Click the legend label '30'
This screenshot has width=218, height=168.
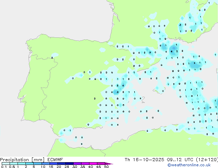75,167
